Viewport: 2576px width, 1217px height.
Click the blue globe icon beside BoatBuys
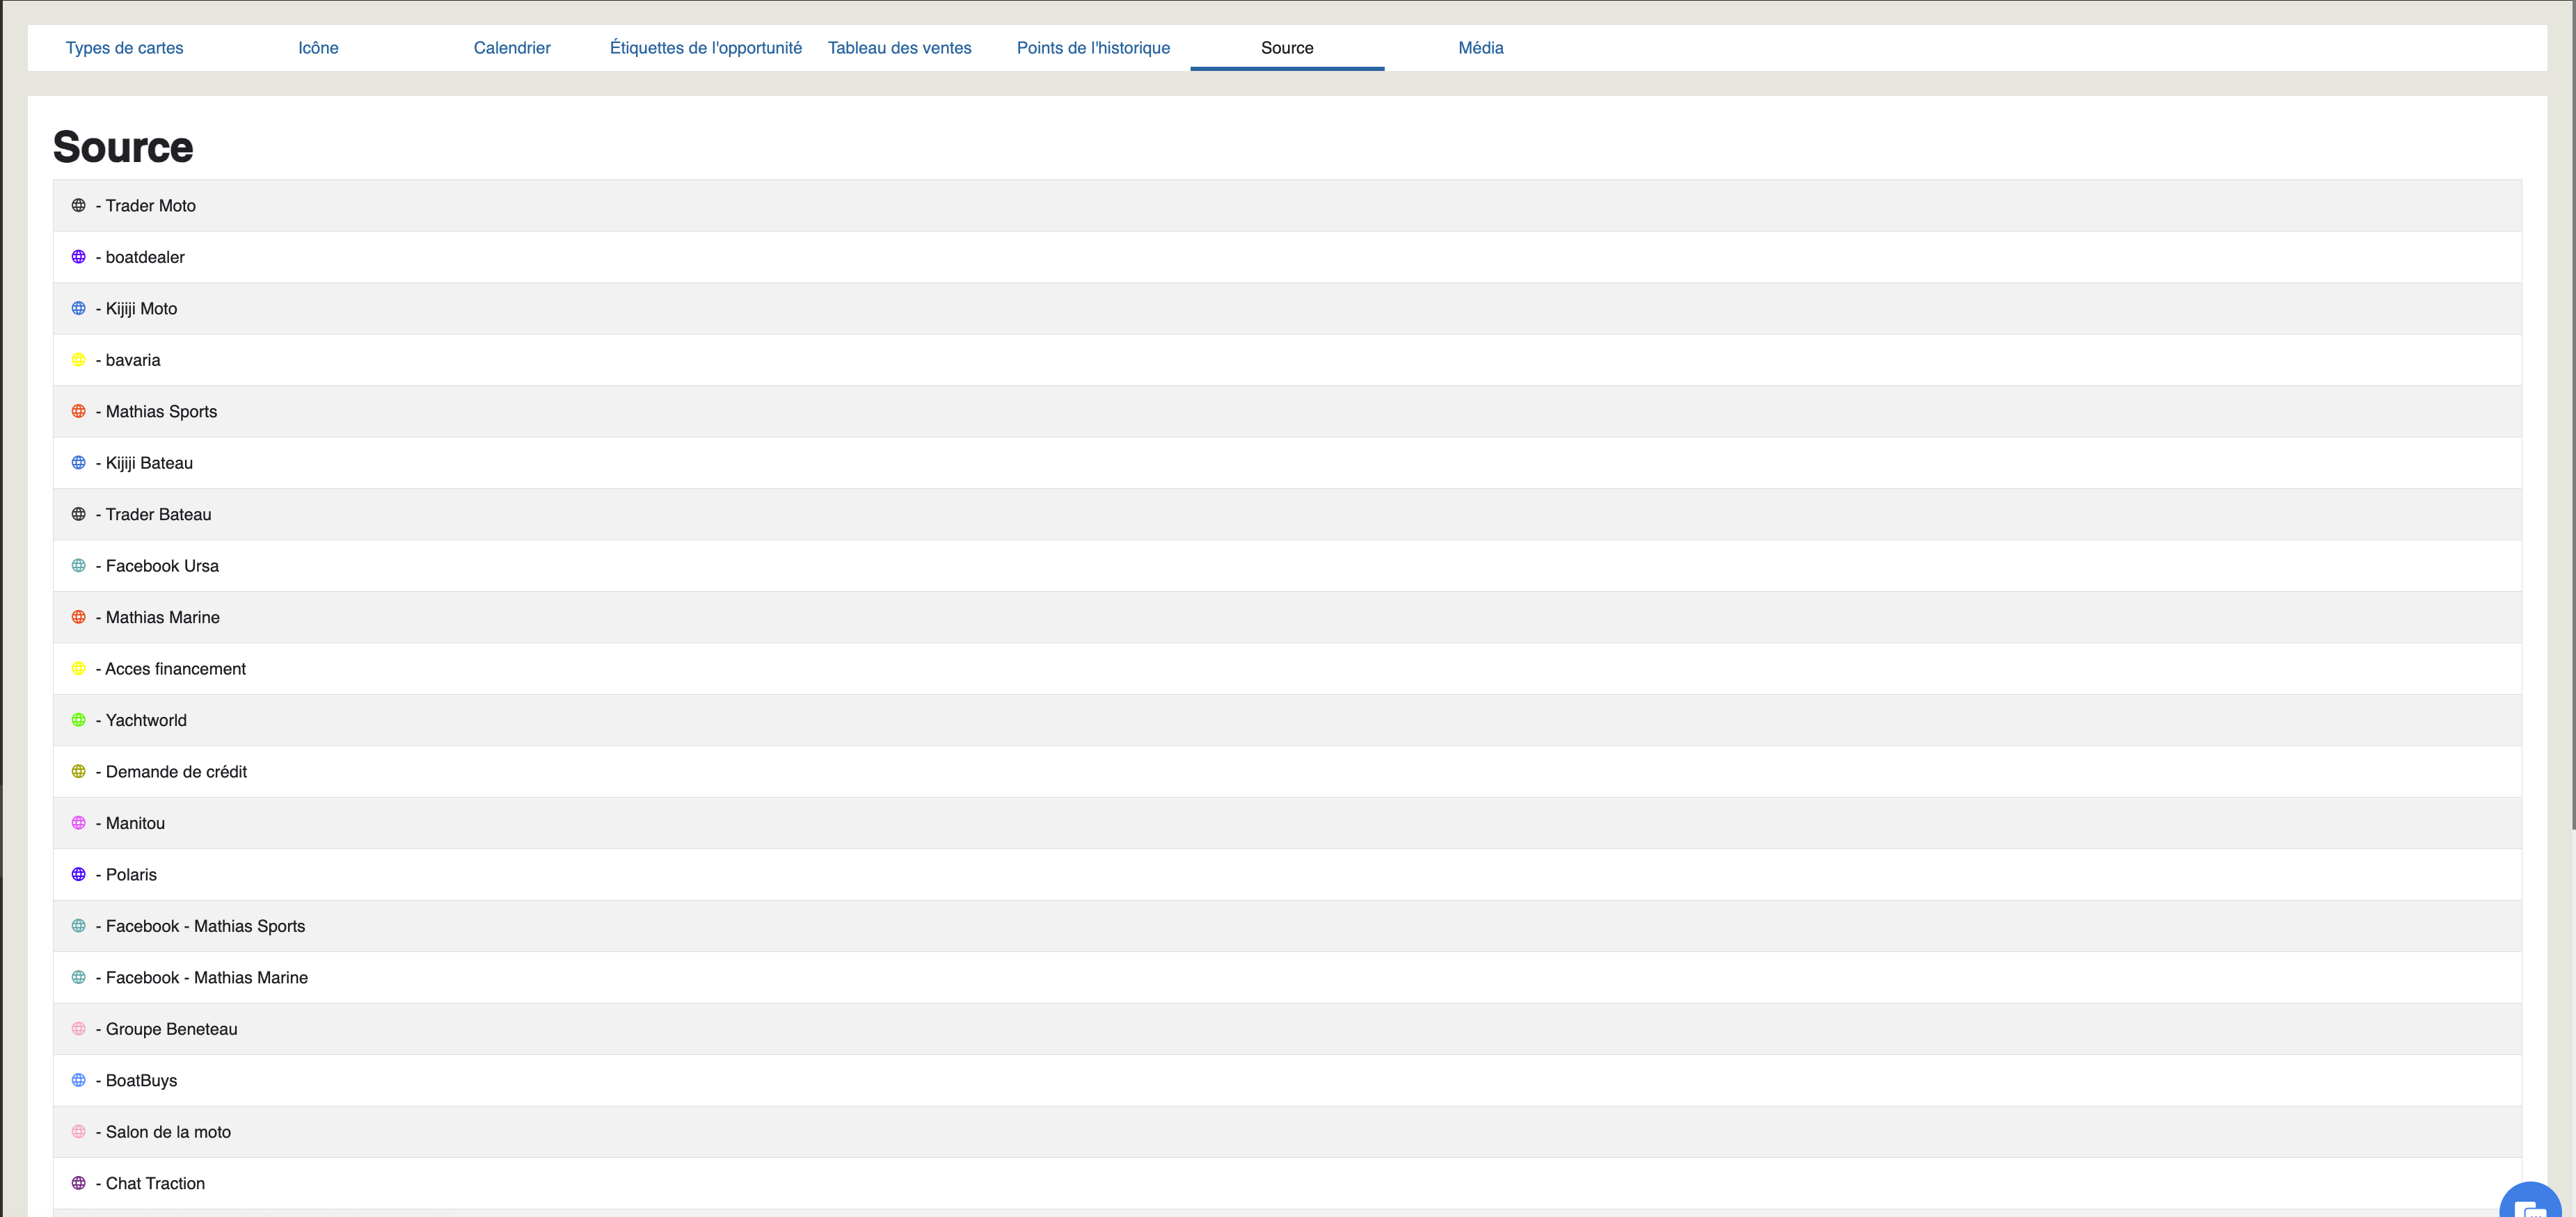pyautogui.click(x=78, y=1080)
